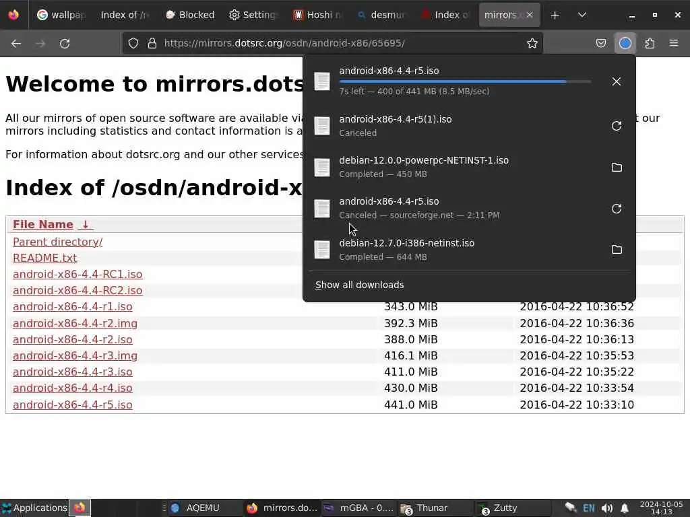Open the Applications menu
690x517 pixels.
click(34, 508)
